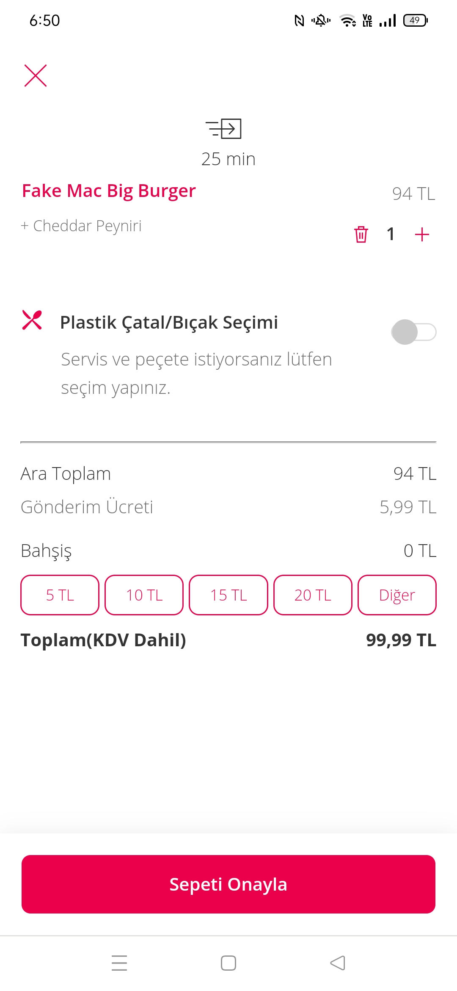Choose the 20 TL tip option

click(x=313, y=595)
